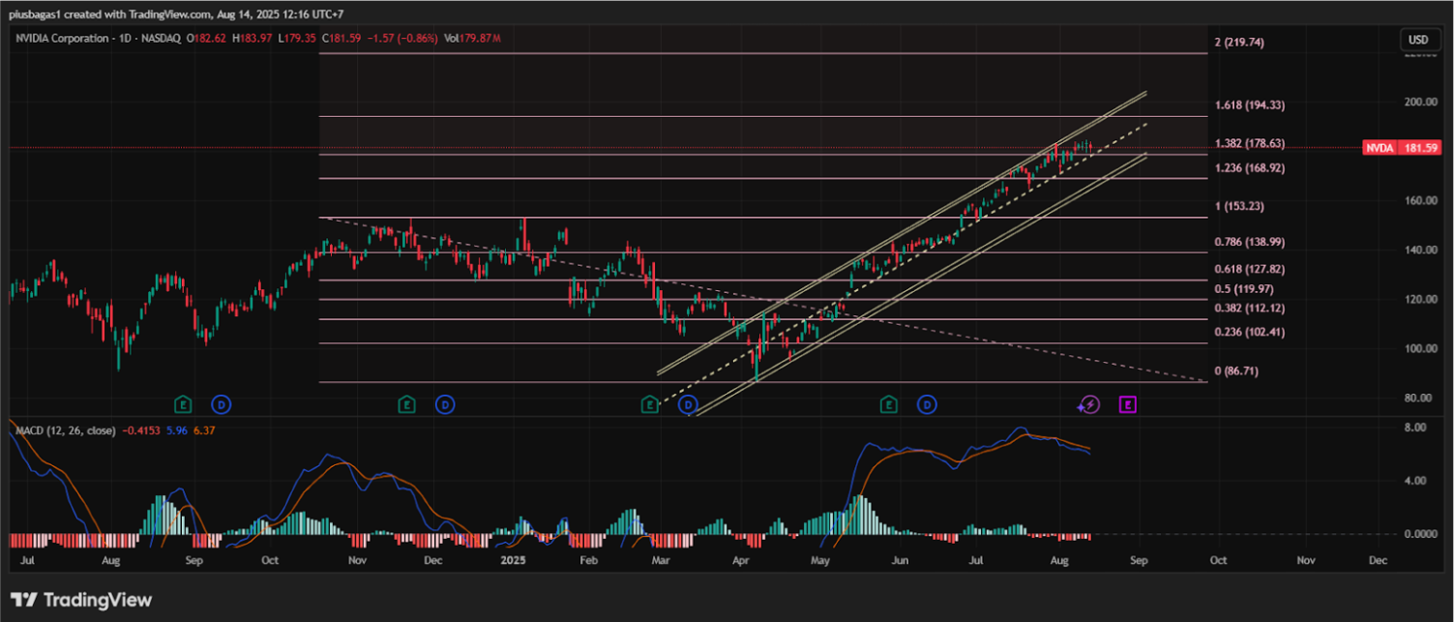Pick the Fibonacci level 0.618 (127.82) label
Viewport: 1454px width, 622px height.
click(1251, 269)
